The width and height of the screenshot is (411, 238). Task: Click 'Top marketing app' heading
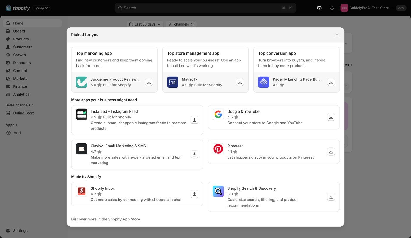[x=94, y=53]
